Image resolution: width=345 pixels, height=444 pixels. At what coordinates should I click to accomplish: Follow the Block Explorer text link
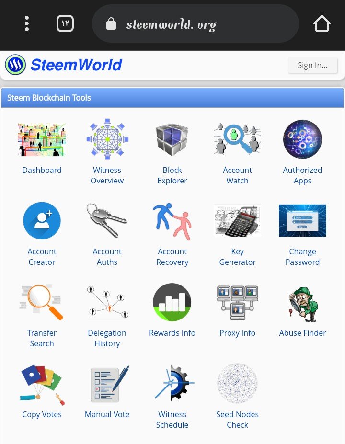point(172,175)
